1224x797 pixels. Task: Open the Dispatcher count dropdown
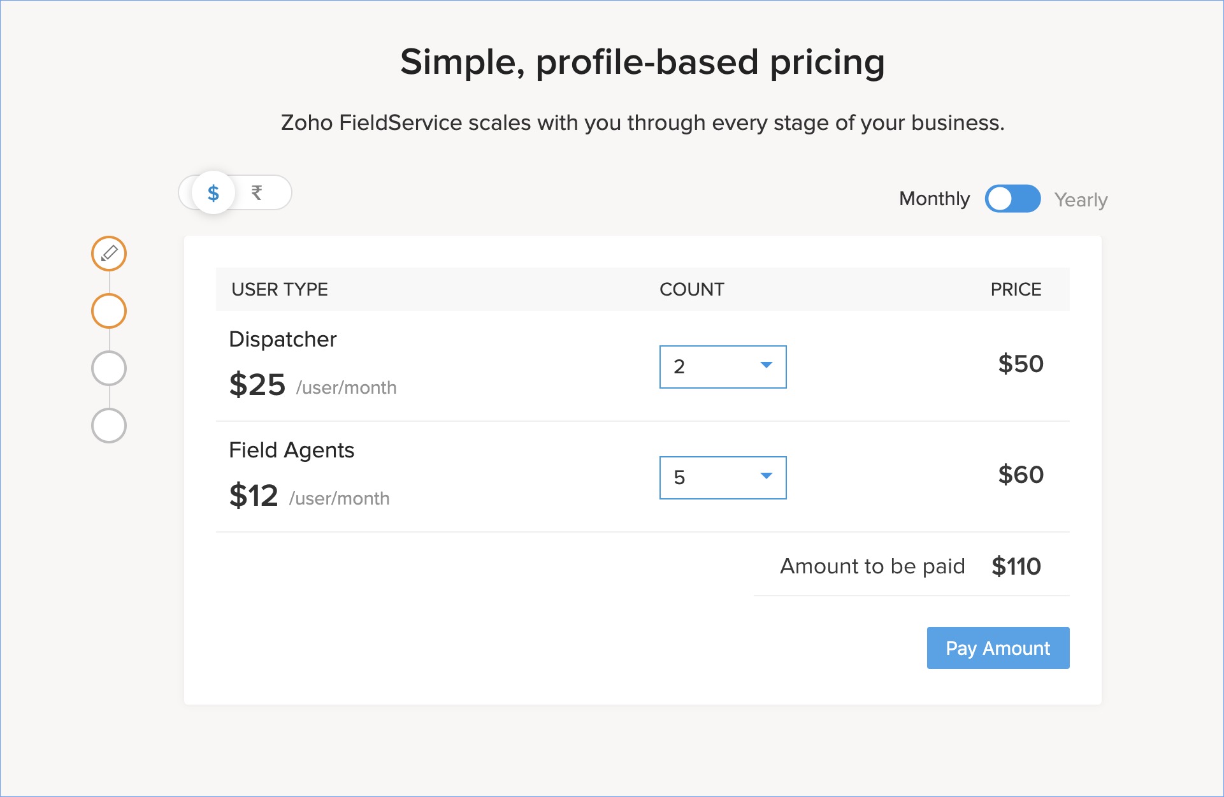(722, 367)
